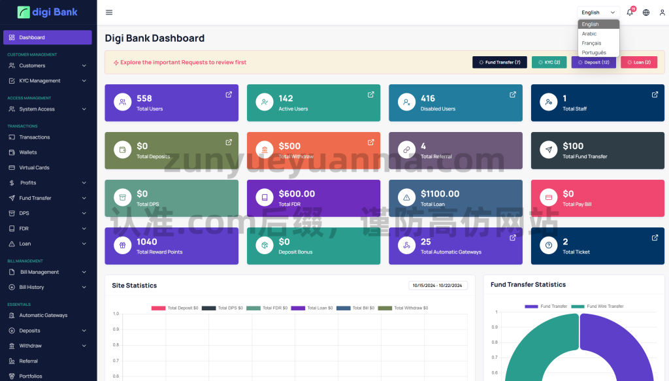Image resolution: width=669 pixels, height=381 pixels.
Task: Click the Total Referral link icon
Action: coord(406,150)
